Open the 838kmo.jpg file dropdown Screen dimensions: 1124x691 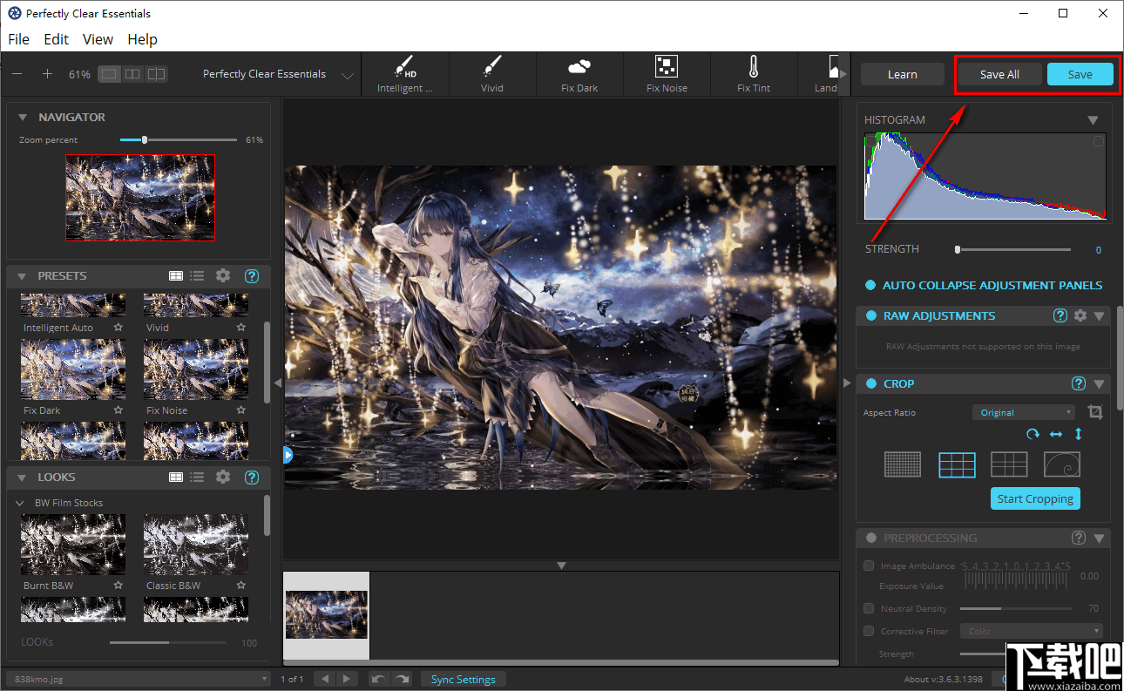[139, 679]
